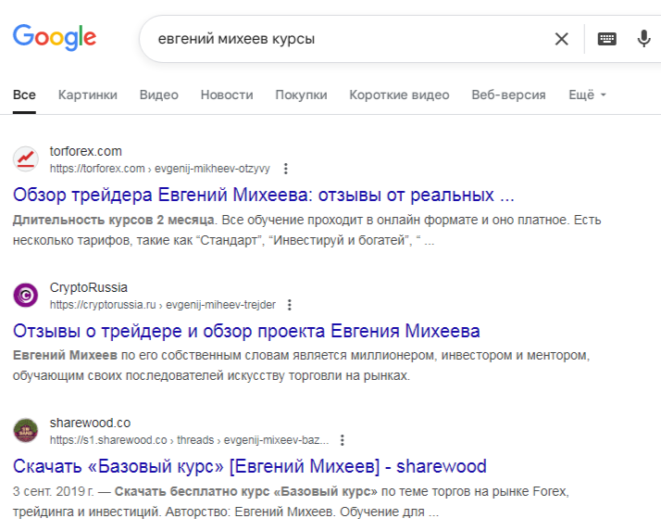
Task: Open more options for CryptoRussia result
Action: pyautogui.click(x=289, y=305)
